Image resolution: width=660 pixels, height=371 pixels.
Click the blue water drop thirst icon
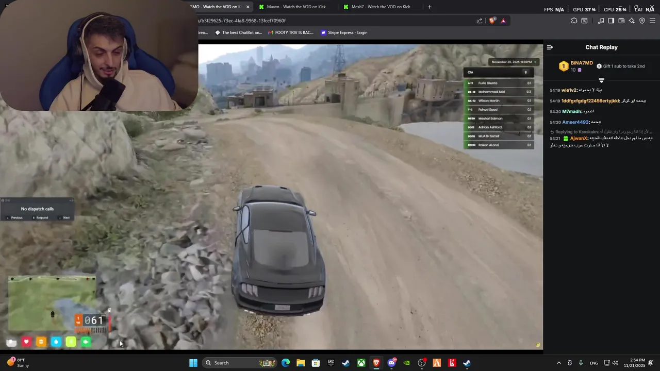point(56,342)
